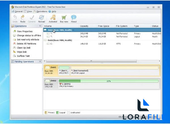170x124 pixels.
Task: Click View Properties in Operations panel
Action: click(x=25, y=31)
